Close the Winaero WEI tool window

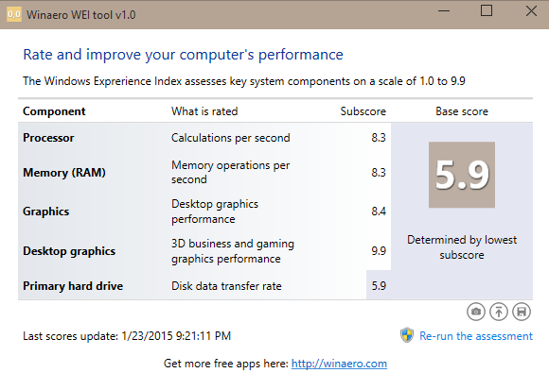(531, 11)
